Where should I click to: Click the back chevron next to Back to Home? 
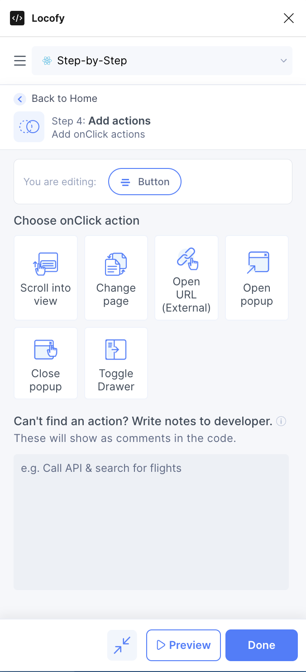(20, 99)
